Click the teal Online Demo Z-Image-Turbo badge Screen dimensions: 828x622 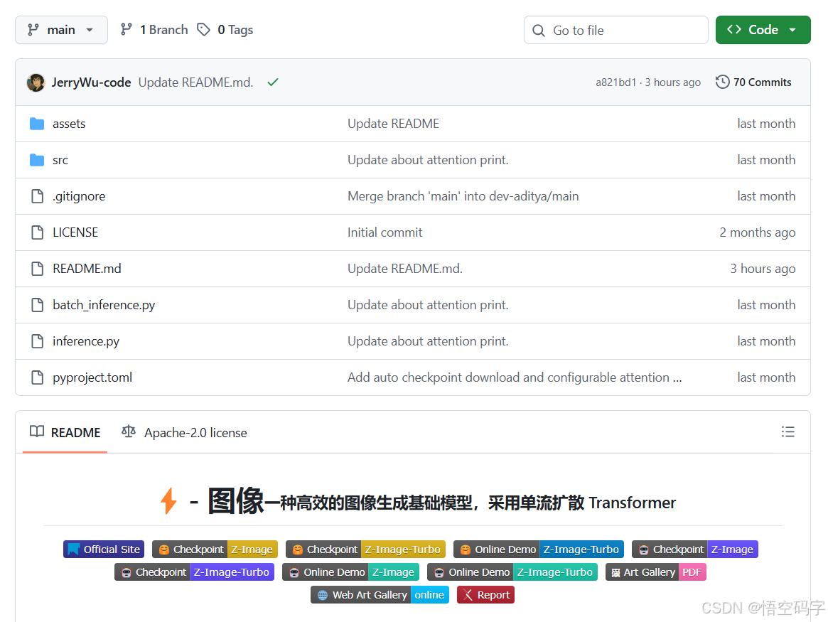pyautogui.click(x=512, y=572)
